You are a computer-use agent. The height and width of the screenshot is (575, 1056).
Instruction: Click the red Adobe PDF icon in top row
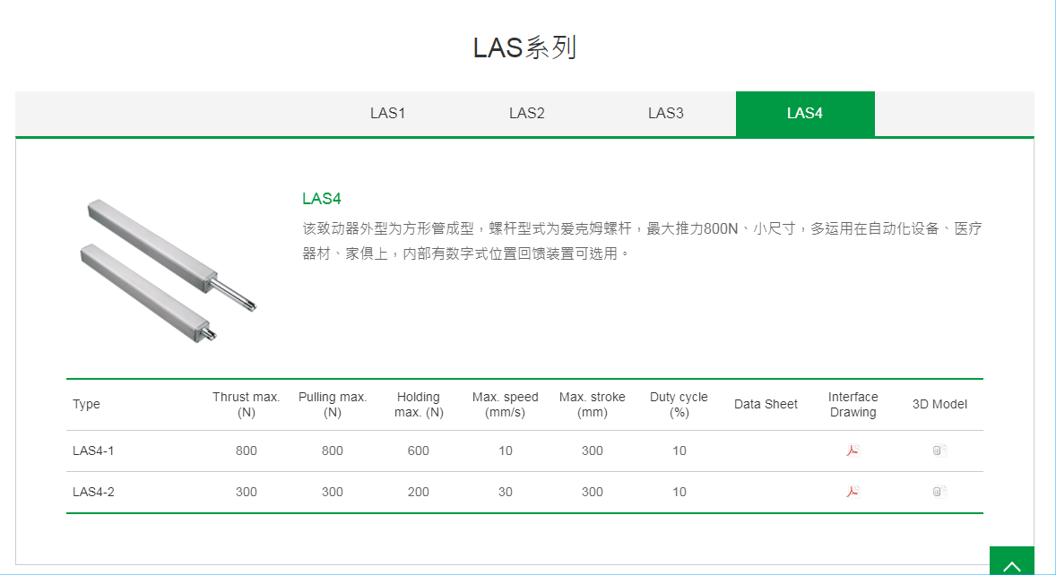[x=852, y=451]
